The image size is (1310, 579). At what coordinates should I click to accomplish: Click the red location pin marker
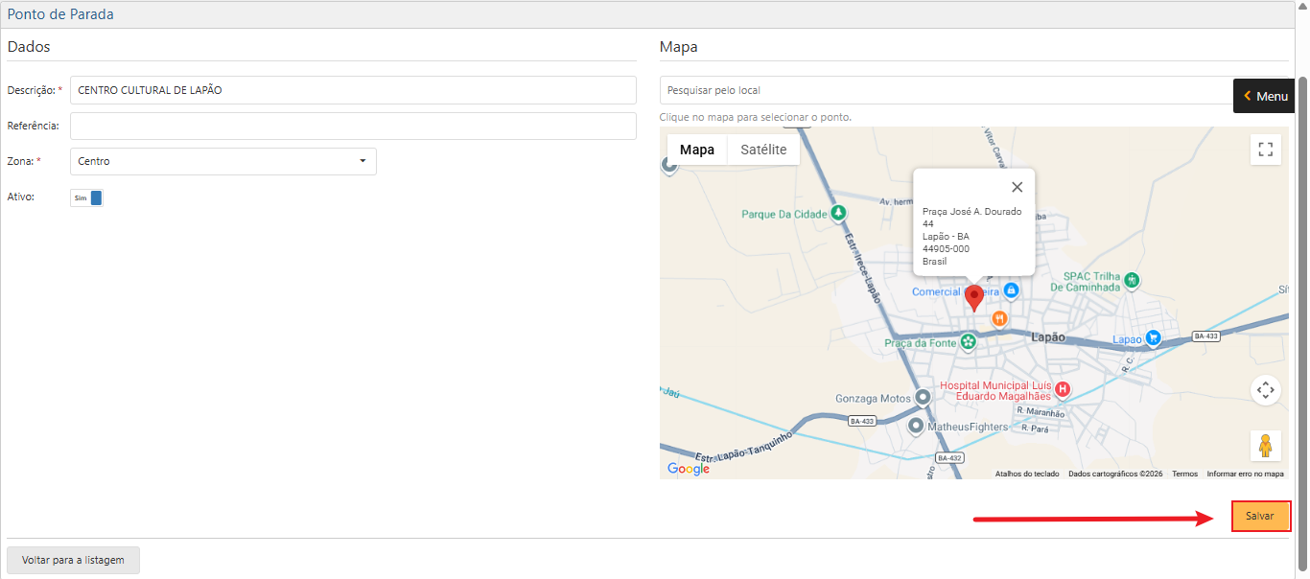coord(974,297)
